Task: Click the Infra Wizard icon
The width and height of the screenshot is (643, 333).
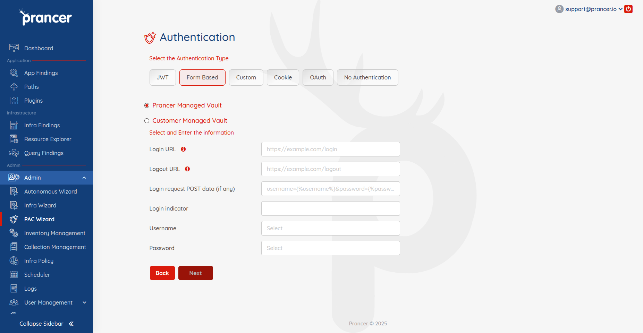Action: pos(14,205)
